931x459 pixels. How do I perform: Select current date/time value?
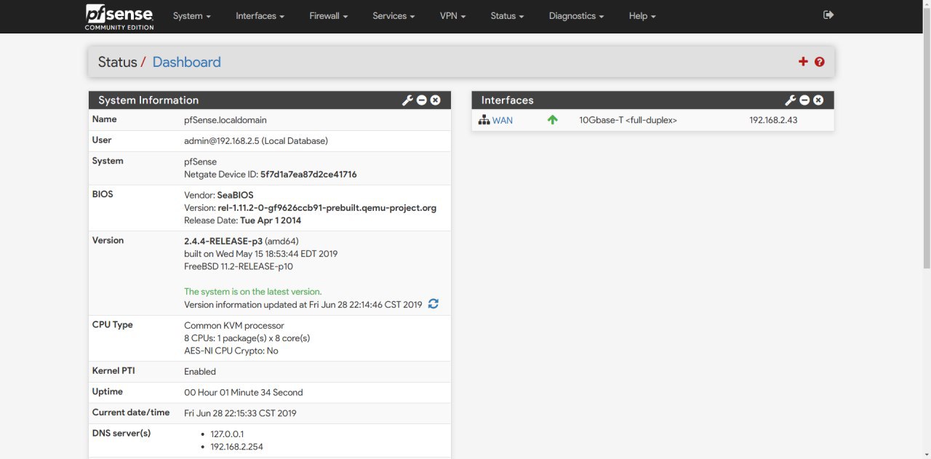click(240, 412)
